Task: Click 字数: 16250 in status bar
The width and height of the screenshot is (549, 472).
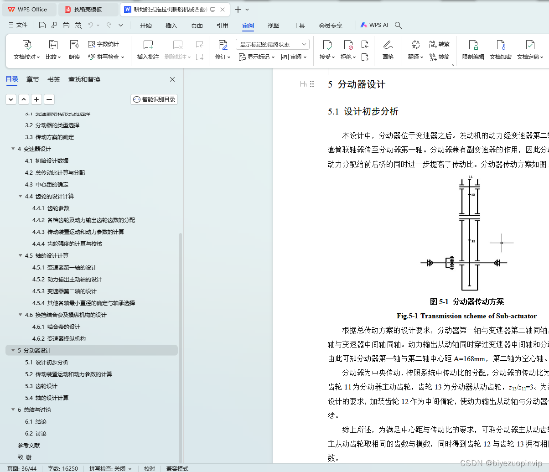Action: point(63,468)
